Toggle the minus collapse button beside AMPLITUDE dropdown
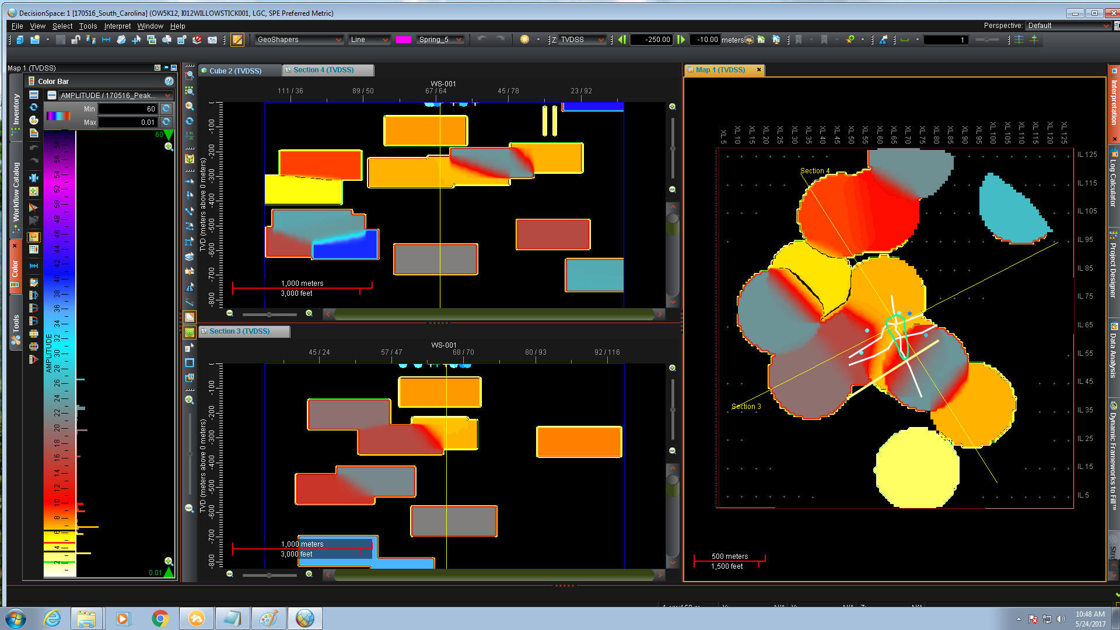Viewport: 1120px width, 630px height. click(x=52, y=95)
